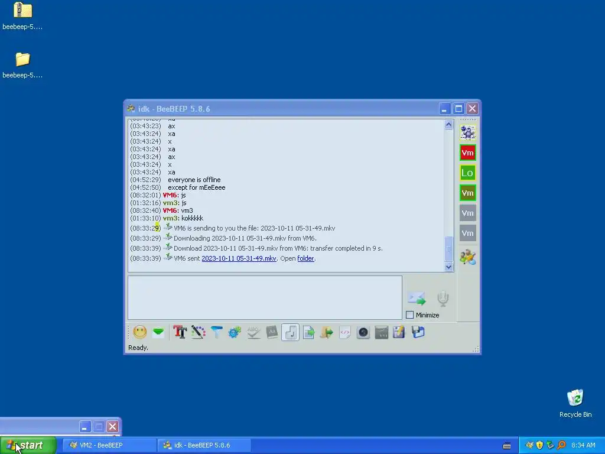The image size is (605, 454).
Task: Click the yellow security shield tray icon
Action: (540, 445)
